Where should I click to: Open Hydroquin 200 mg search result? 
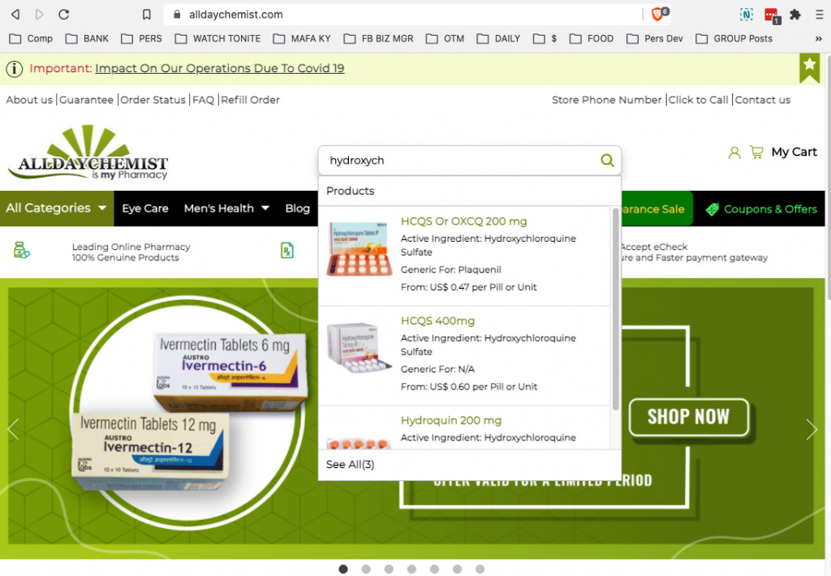click(x=451, y=420)
